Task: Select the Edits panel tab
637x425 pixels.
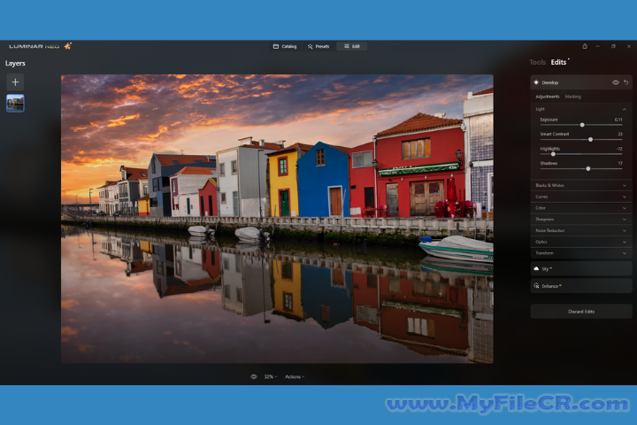Action: point(558,62)
